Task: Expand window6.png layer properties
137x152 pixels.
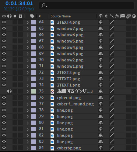Action: pyautogui.click(x=28, y=35)
